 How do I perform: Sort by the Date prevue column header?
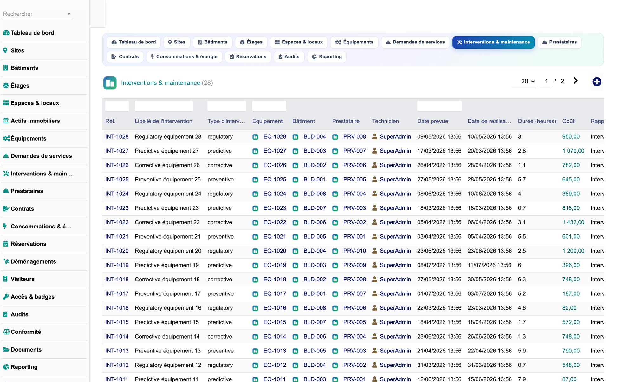(x=432, y=121)
